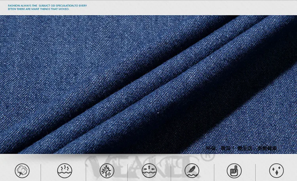
Task: Click the cotton boll fabric icon
Action: pos(22,171)
